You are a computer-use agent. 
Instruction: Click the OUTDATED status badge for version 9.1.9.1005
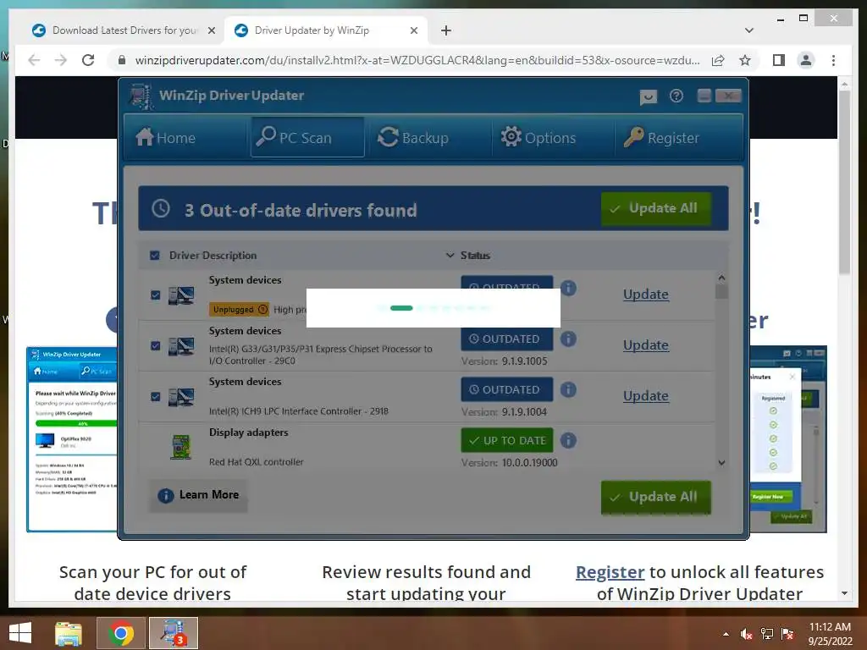[507, 339]
